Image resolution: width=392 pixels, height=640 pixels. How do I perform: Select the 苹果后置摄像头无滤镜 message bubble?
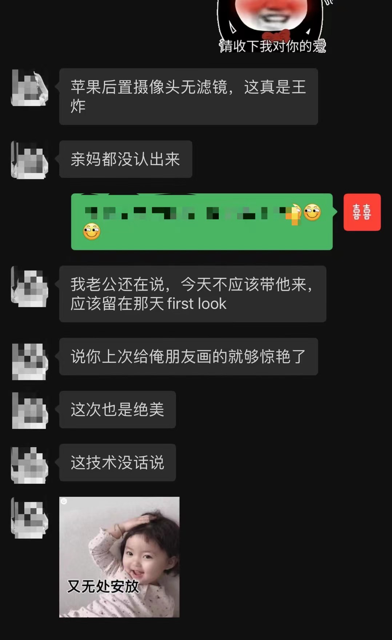189,96
